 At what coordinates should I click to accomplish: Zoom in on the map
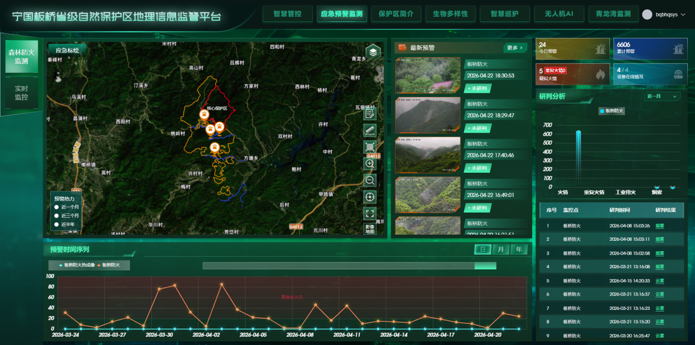tap(370, 163)
